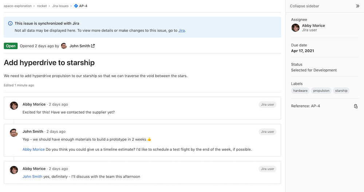Click Abby Morice's avatar on first comment
Screen dimensions: 364x192
coord(14,106)
